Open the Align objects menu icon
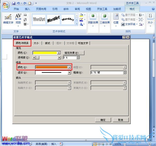156x146 pixels. point(141,15)
